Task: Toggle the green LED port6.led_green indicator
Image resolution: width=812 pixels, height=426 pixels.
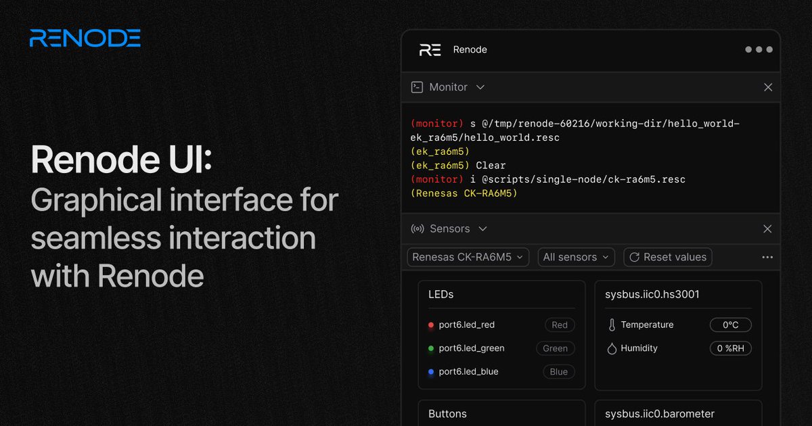Action: click(x=431, y=348)
